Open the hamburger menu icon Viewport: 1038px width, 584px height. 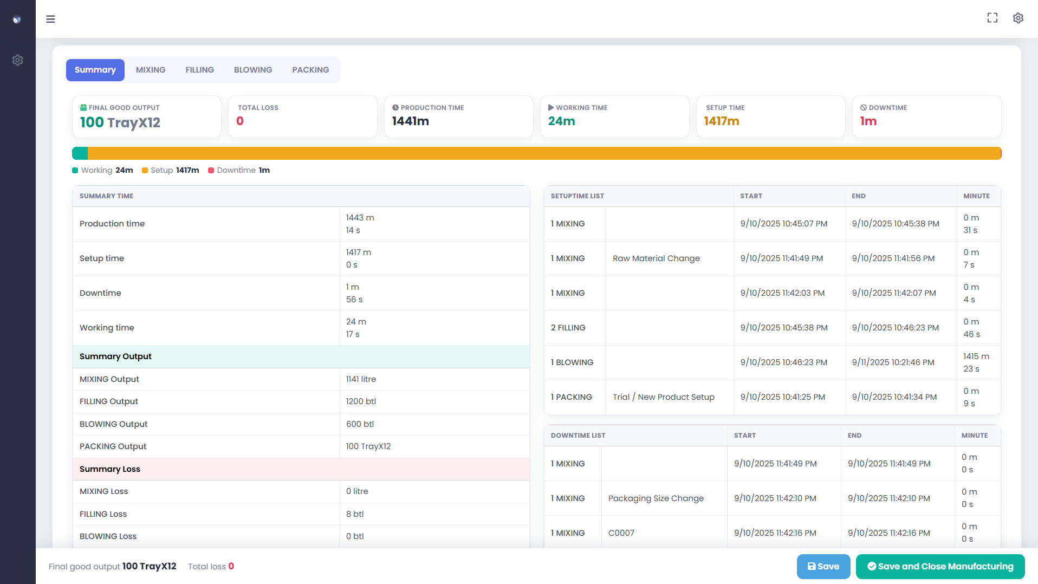click(x=50, y=19)
